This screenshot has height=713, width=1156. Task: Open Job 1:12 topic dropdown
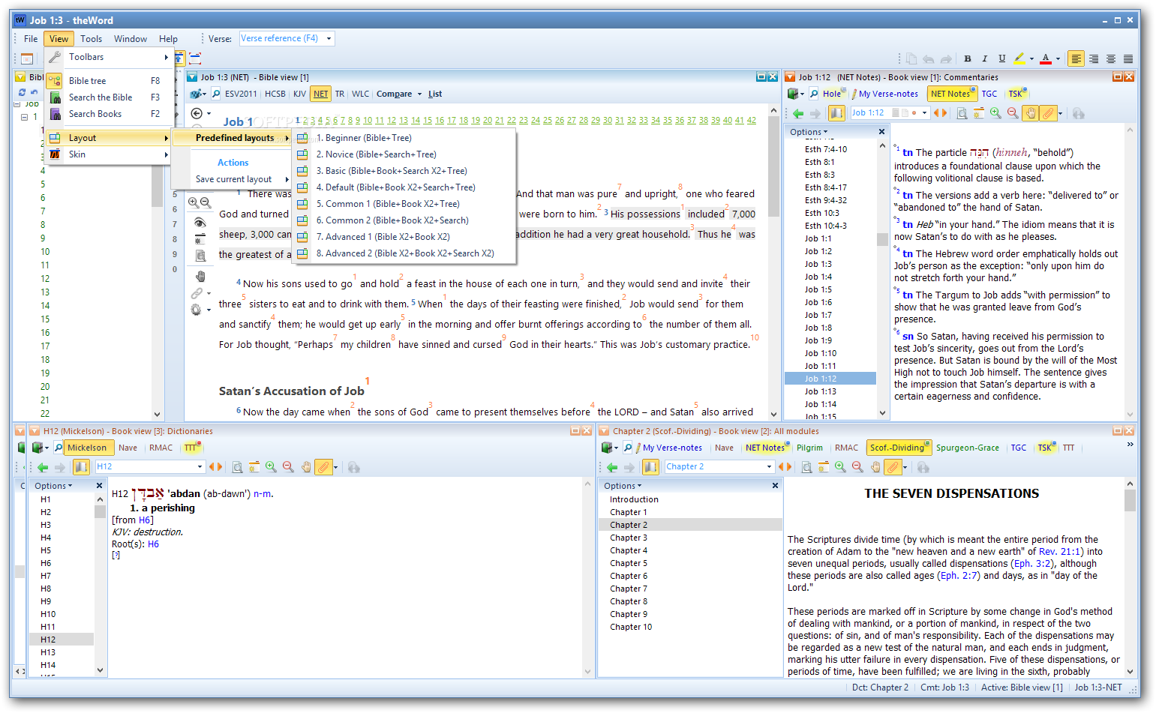coord(925,112)
